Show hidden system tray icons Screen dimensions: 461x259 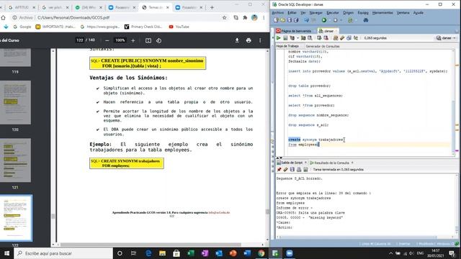click(390, 253)
